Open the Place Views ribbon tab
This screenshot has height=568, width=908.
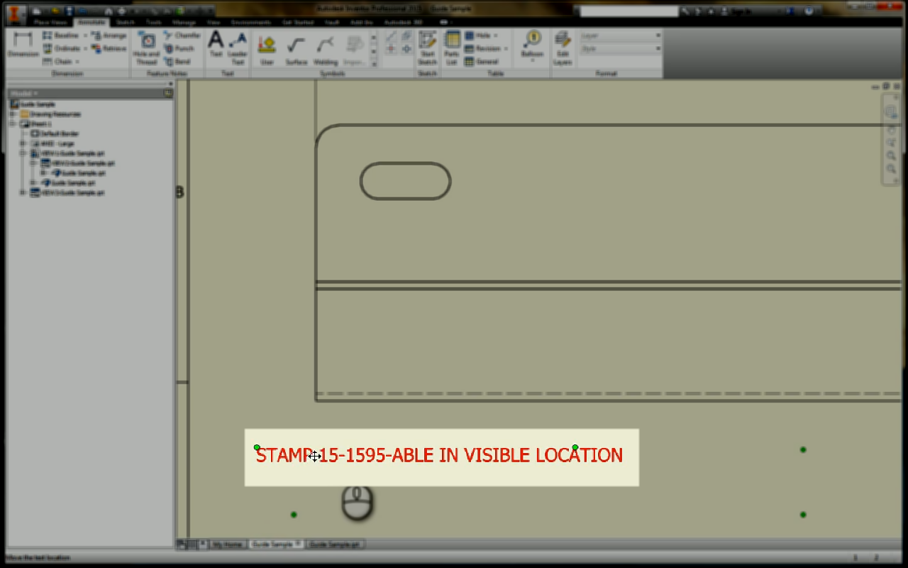[x=49, y=22]
